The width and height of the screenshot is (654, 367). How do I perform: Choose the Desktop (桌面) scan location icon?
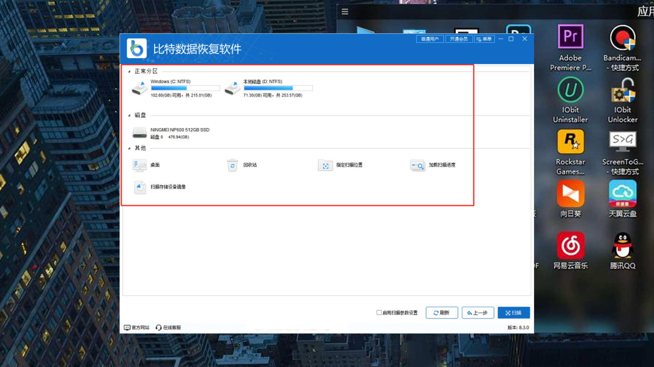140,165
